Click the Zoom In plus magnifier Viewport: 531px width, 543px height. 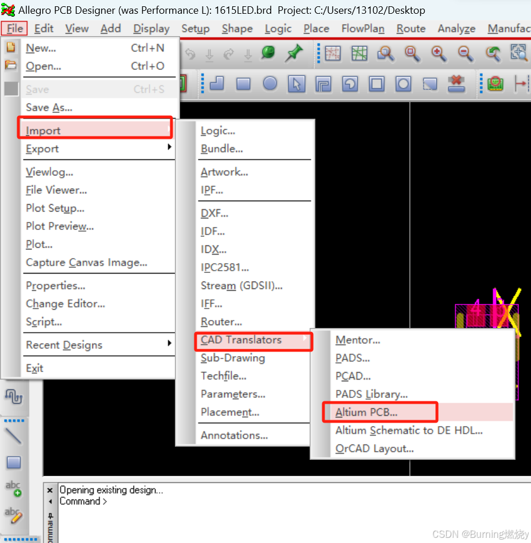pyautogui.click(x=439, y=54)
